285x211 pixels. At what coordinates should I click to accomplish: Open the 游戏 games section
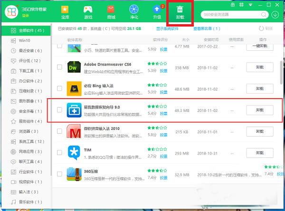tap(88, 13)
